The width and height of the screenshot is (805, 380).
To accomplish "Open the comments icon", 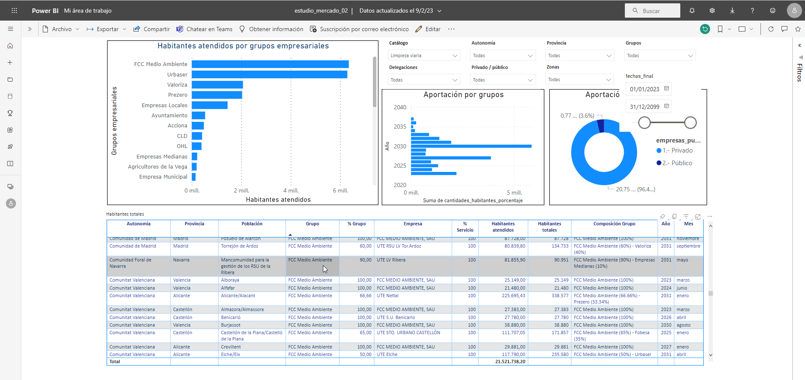I will [784, 29].
